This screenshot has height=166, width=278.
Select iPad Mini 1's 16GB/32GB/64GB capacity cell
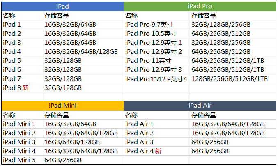click(83, 124)
